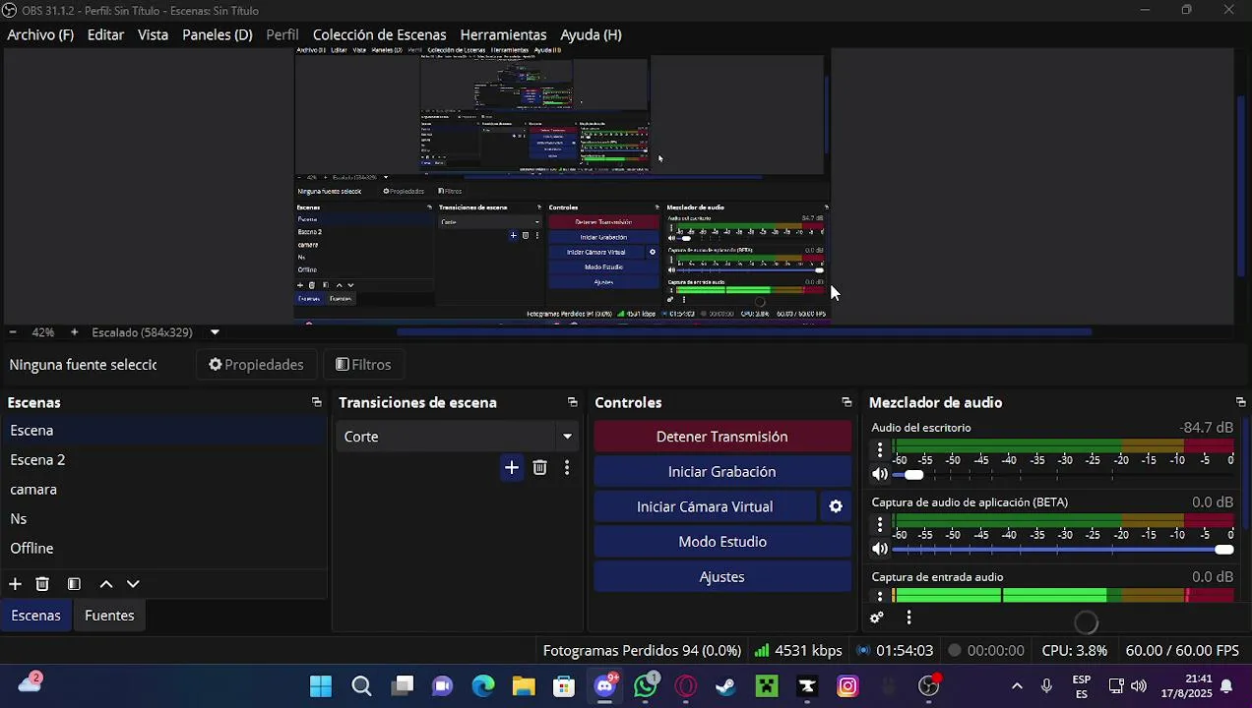Click Modo Estudio button
This screenshot has height=708, width=1252.
pyautogui.click(x=722, y=542)
